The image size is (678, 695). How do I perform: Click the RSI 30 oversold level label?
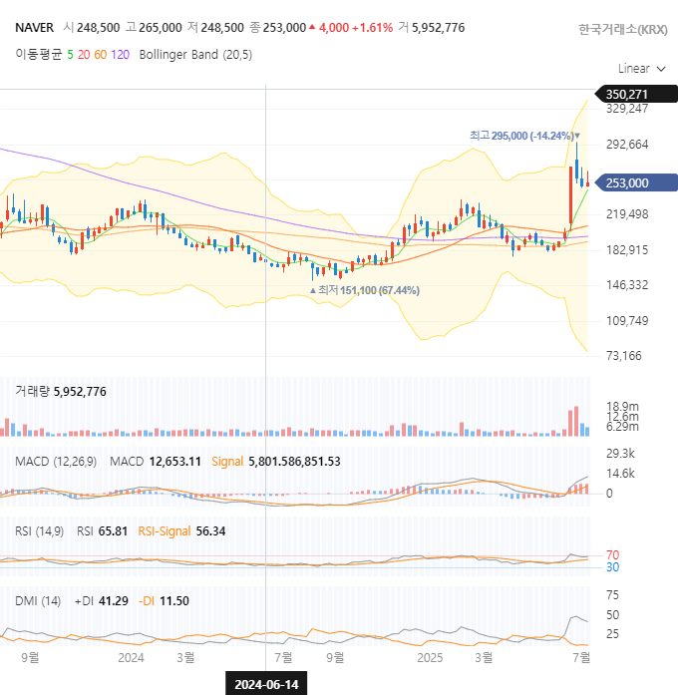tap(612, 567)
